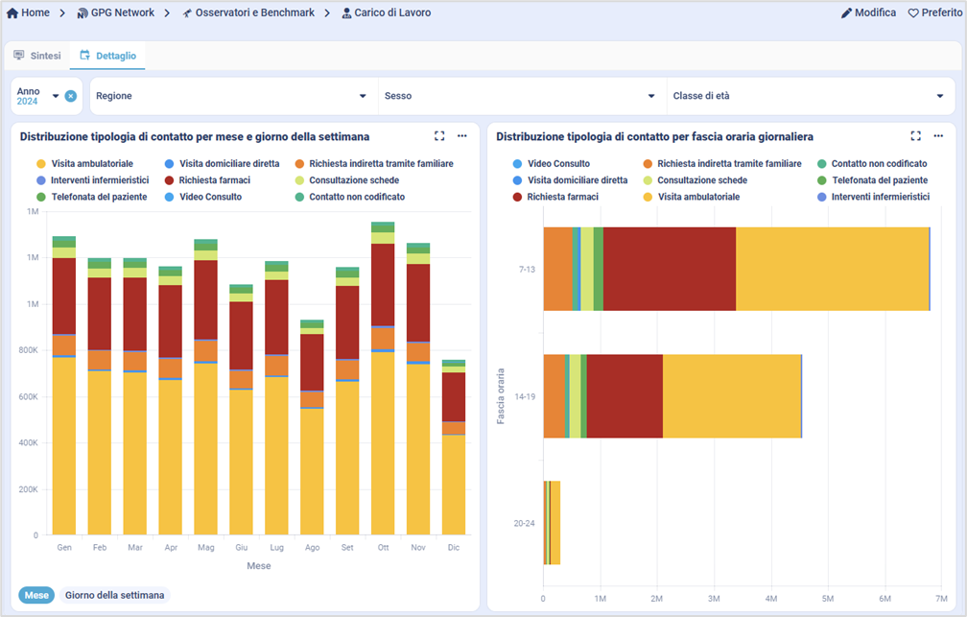This screenshot has width=967, height=617.
Task: Click the Preferito heart icon
Action: point(914,13)
